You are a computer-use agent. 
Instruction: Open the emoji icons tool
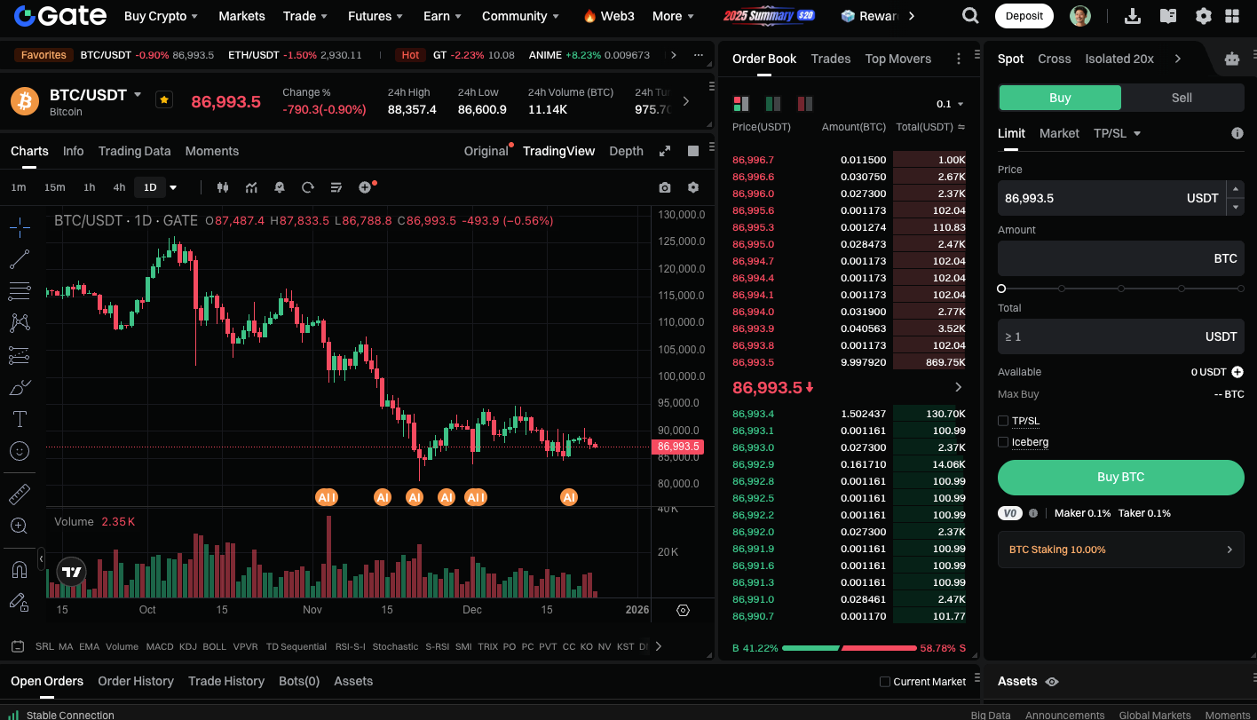20,451
